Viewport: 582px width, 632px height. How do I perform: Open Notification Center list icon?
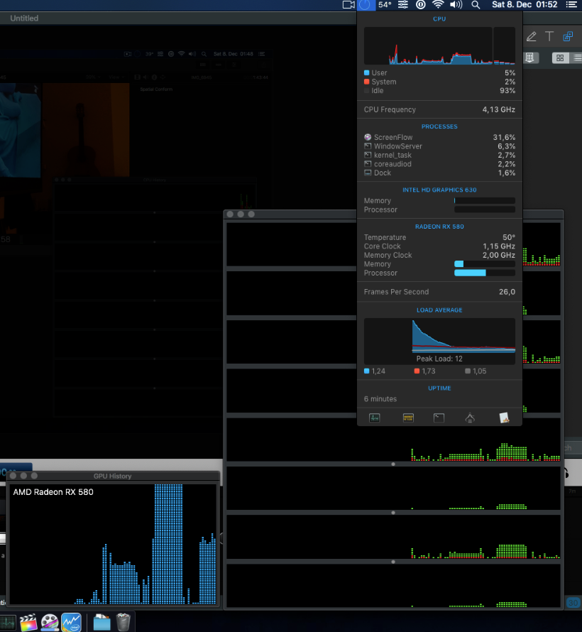[x=572, y=5]
